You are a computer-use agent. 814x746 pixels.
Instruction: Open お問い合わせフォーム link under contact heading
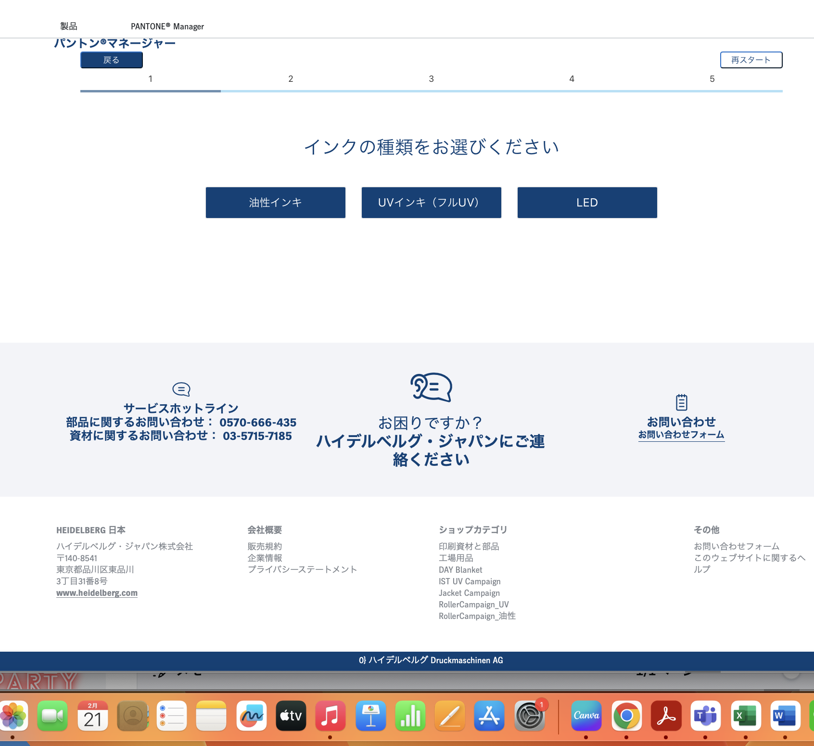tap(681, 435)
